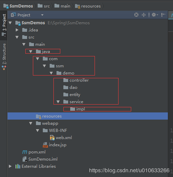Click the index.jsp JSP file icon
This screenshot has width=173, height=177.
coord(45,145)
